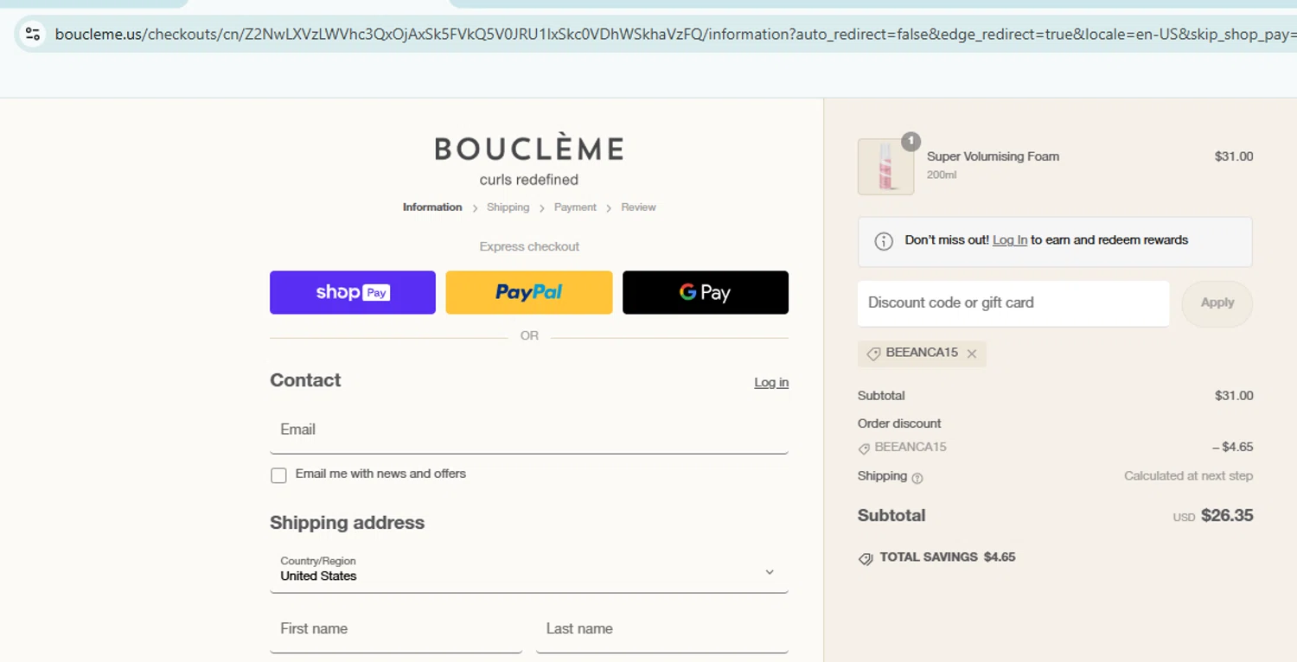Focus the Discount code or gift card field

[x=1013, y=303]
